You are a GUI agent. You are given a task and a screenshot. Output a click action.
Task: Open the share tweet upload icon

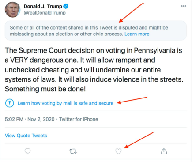coord(164,151)
